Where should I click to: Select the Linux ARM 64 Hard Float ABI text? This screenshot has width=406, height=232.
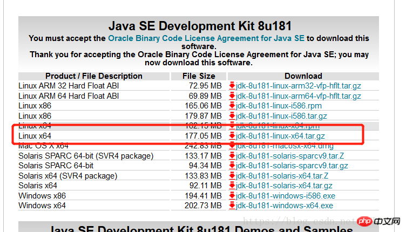coord(69,96)
